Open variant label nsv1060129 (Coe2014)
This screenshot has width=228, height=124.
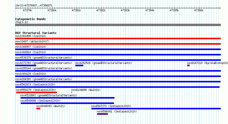[31, 74]
